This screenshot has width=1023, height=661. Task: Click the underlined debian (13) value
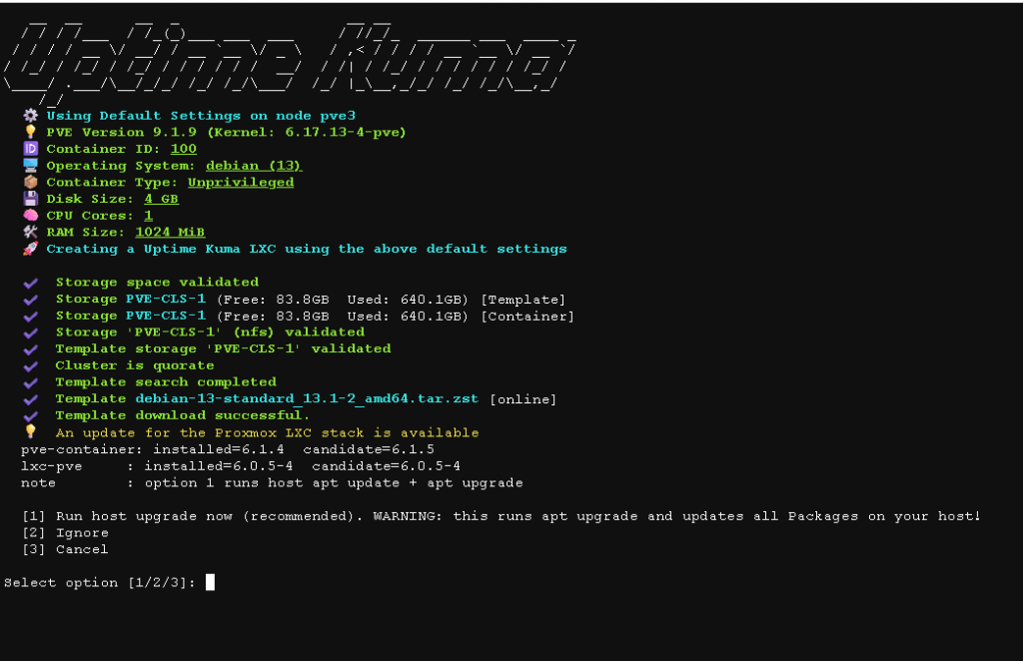click(254, 166)
